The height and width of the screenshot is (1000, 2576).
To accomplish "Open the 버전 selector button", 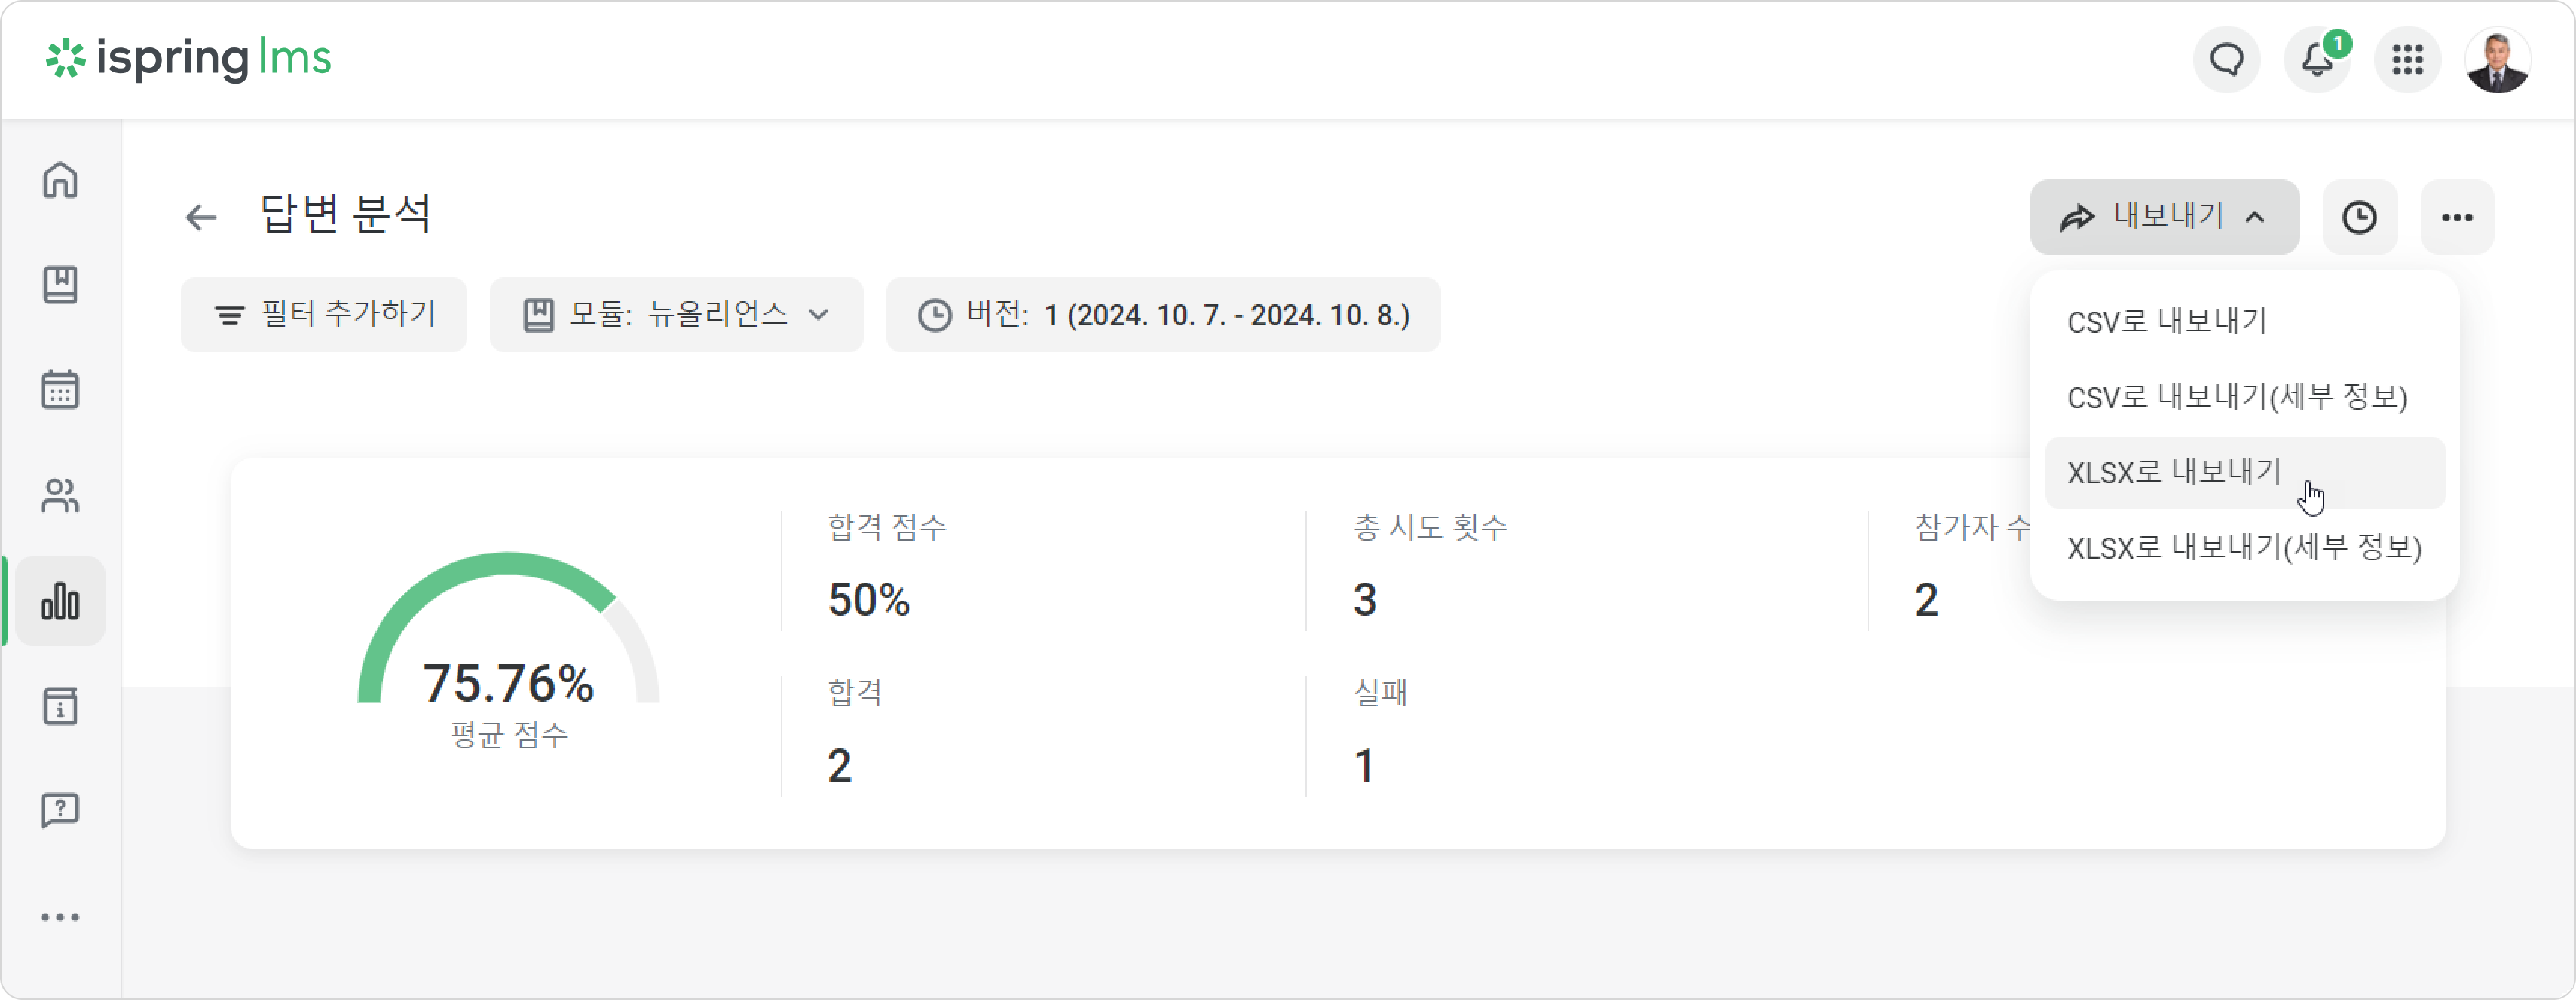I will [x=1163, y=315].
